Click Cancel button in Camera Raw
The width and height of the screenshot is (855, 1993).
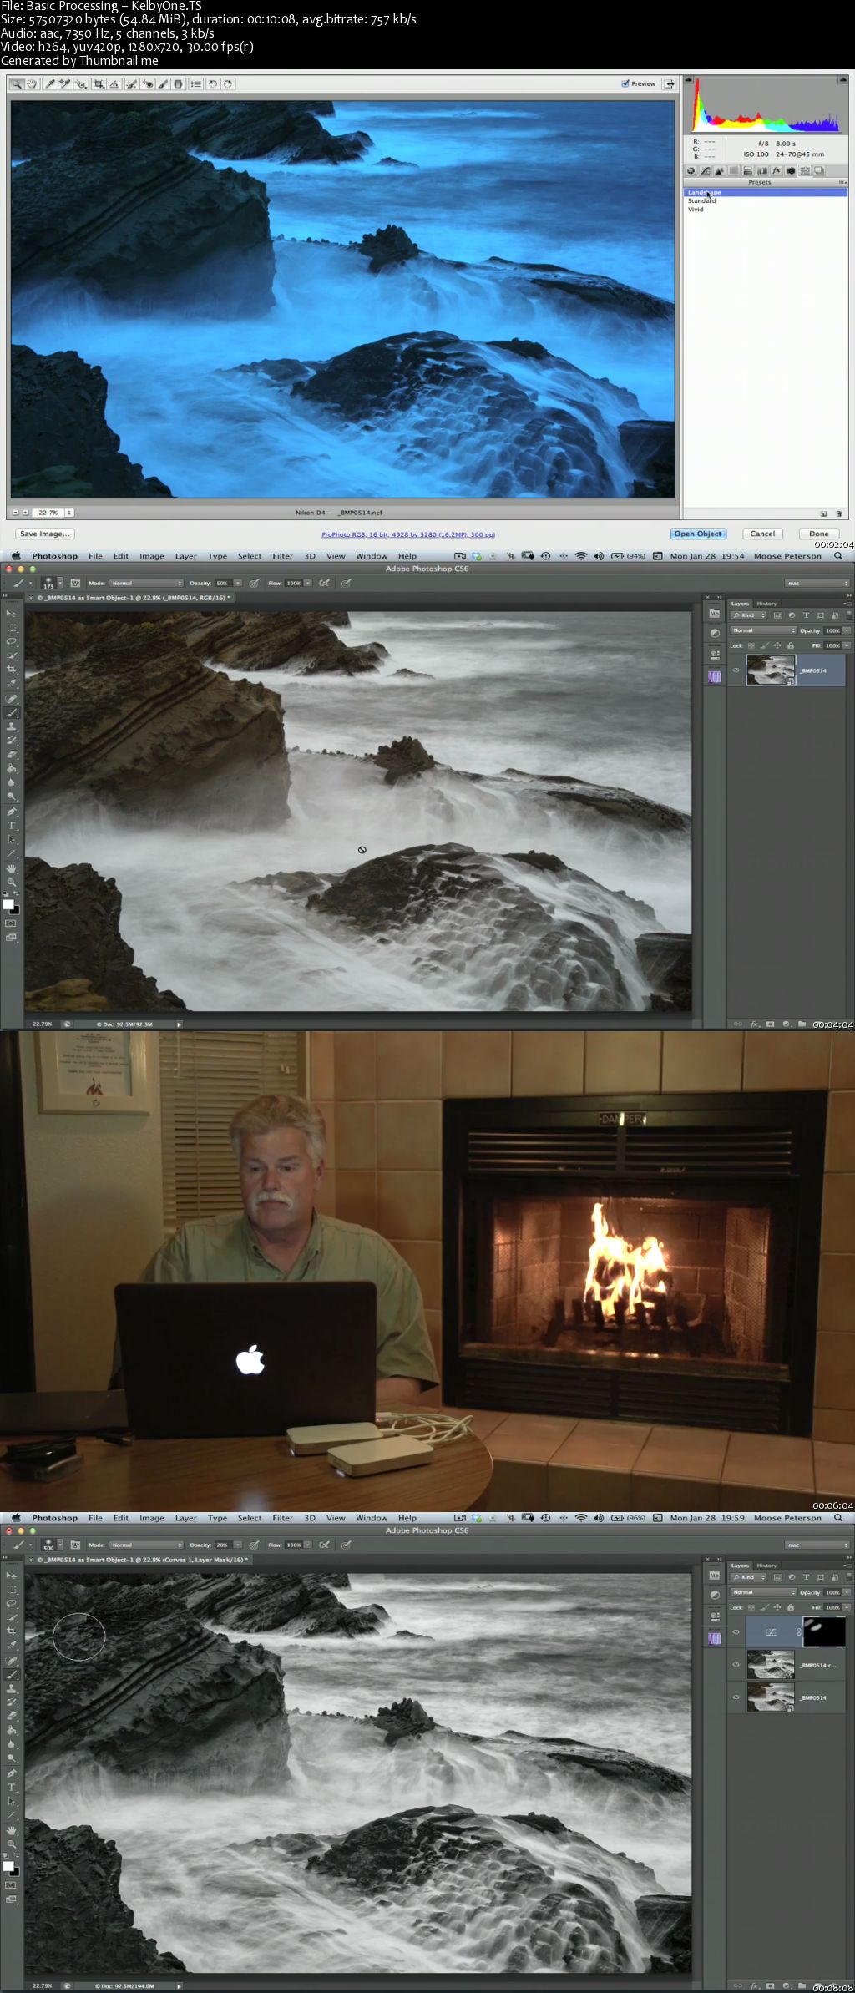762,534
